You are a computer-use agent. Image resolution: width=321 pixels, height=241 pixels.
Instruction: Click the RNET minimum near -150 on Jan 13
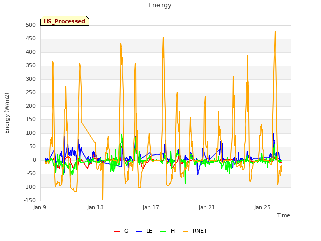[x=103, y=199]
